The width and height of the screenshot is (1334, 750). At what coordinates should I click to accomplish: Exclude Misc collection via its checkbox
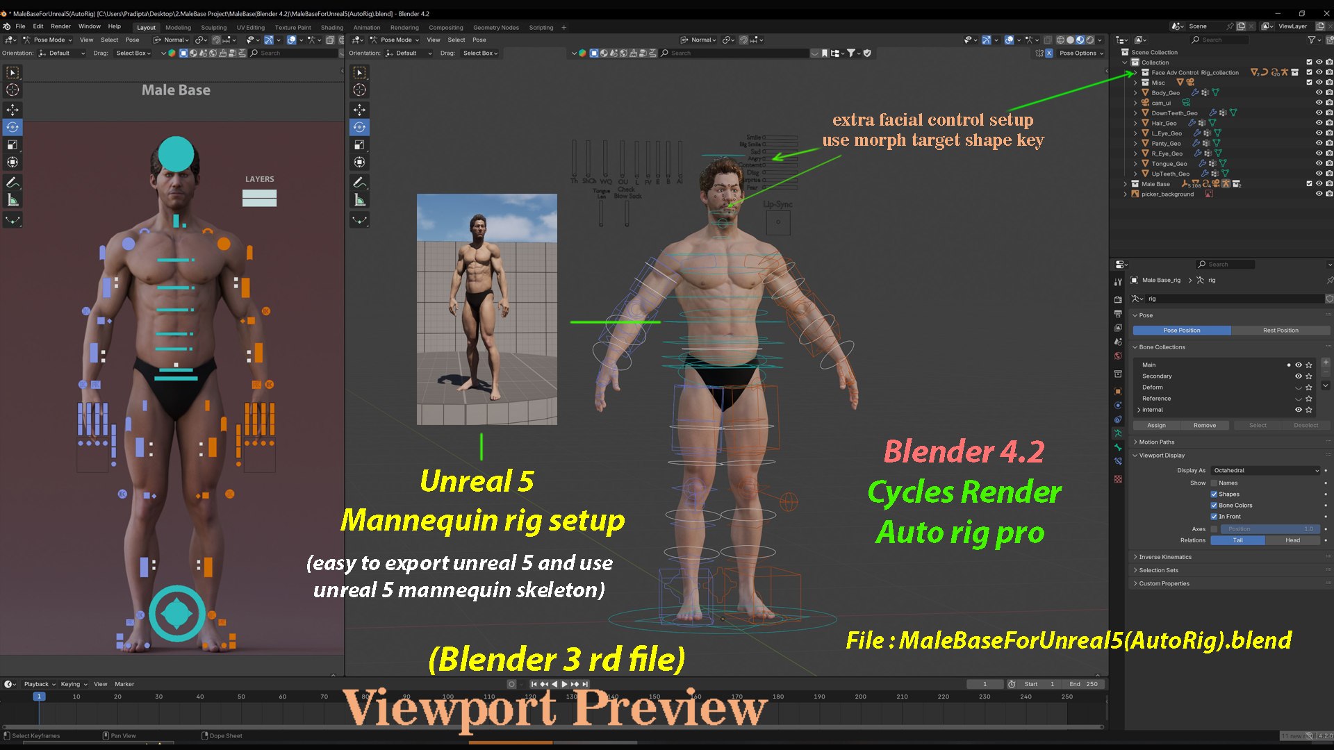tap(1309, 83)
